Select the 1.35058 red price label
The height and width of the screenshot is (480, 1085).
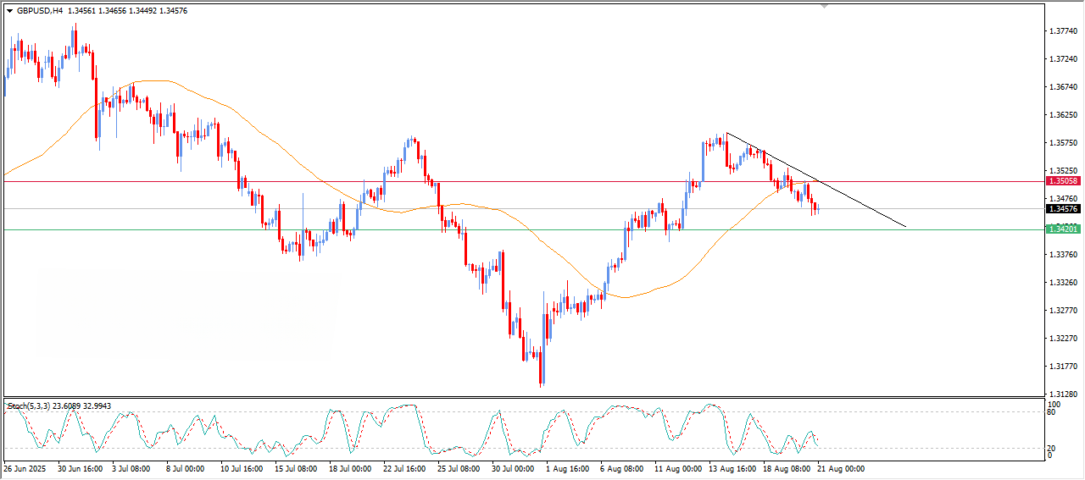pos(1062,181)
